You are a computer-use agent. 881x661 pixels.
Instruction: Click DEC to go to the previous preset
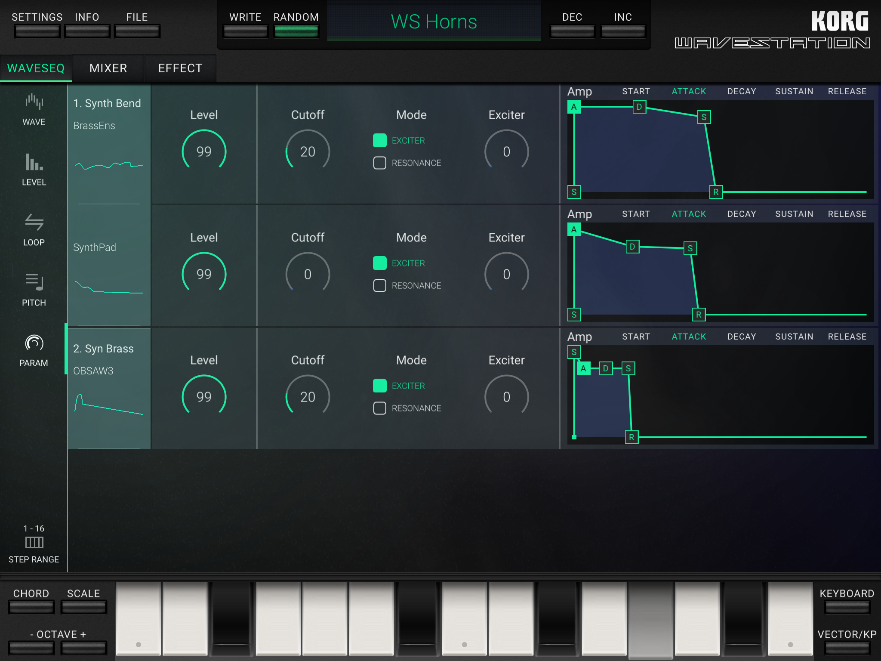coord(572,31)
